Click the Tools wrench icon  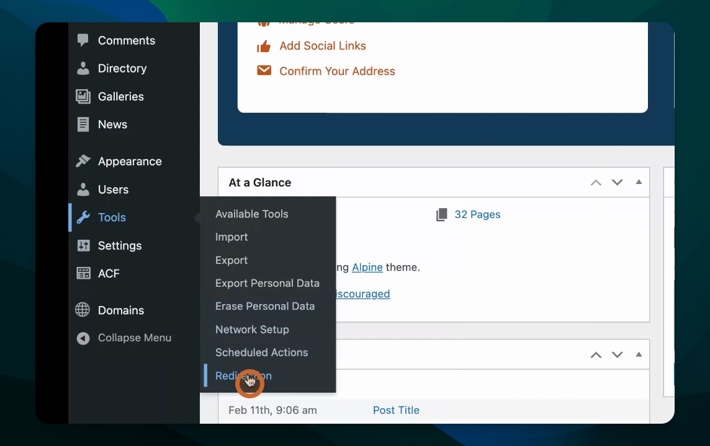(83, 217)
